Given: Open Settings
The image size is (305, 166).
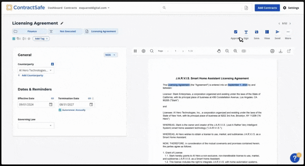Looking at the screenshot, I should click(x=291, y=8).
